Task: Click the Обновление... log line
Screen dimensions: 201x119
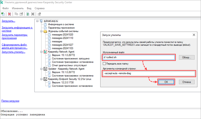Action: (12, 111)
